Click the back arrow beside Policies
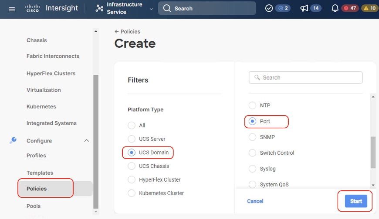The height and width of the screenshot is (219, 379). pyautogui.click(x=116, y=32)
